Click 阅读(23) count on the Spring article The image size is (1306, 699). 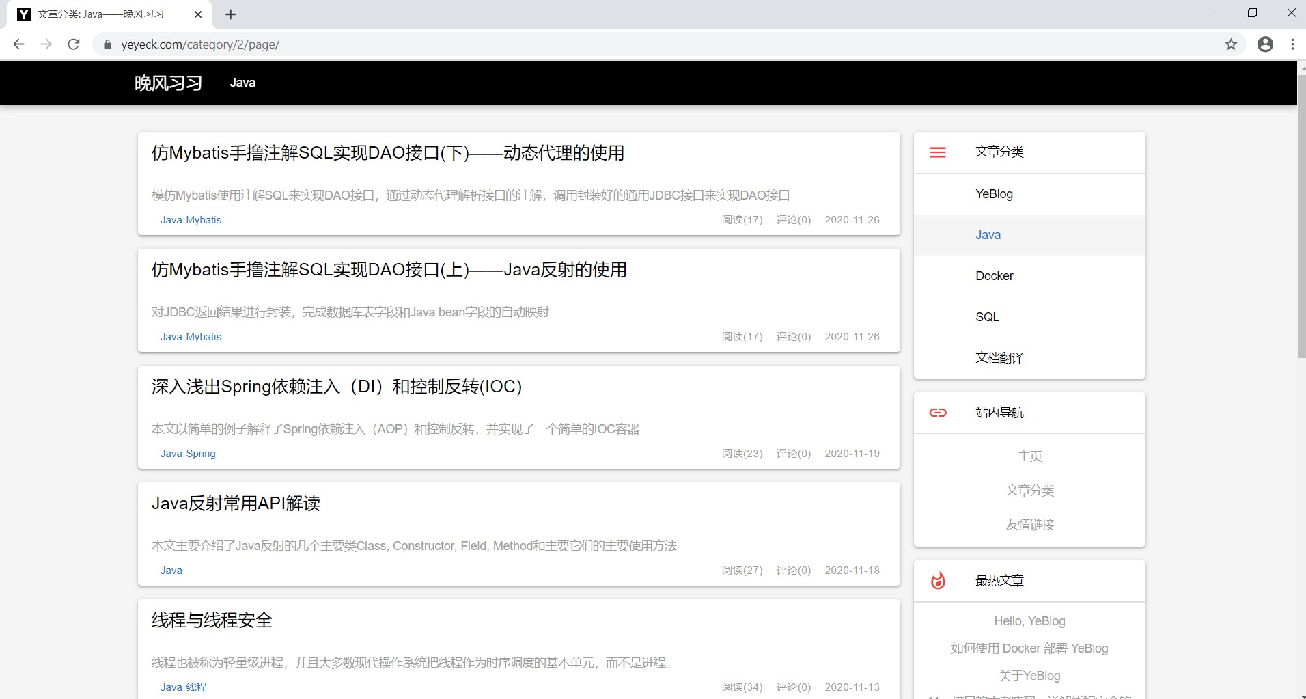(742, 454)
